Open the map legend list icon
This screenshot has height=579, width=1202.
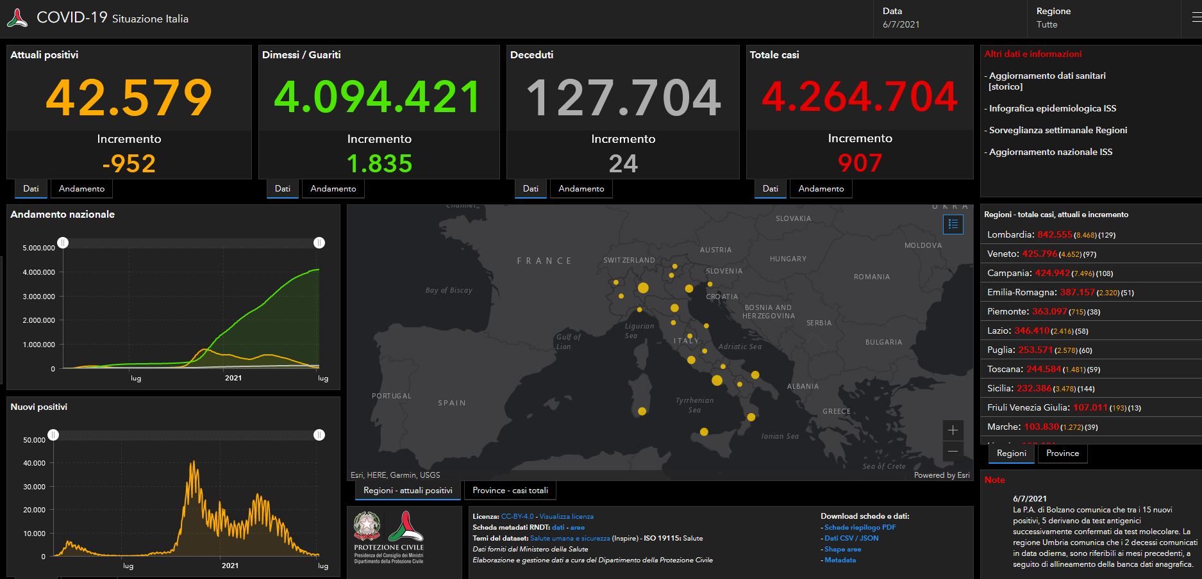(953, 224)
